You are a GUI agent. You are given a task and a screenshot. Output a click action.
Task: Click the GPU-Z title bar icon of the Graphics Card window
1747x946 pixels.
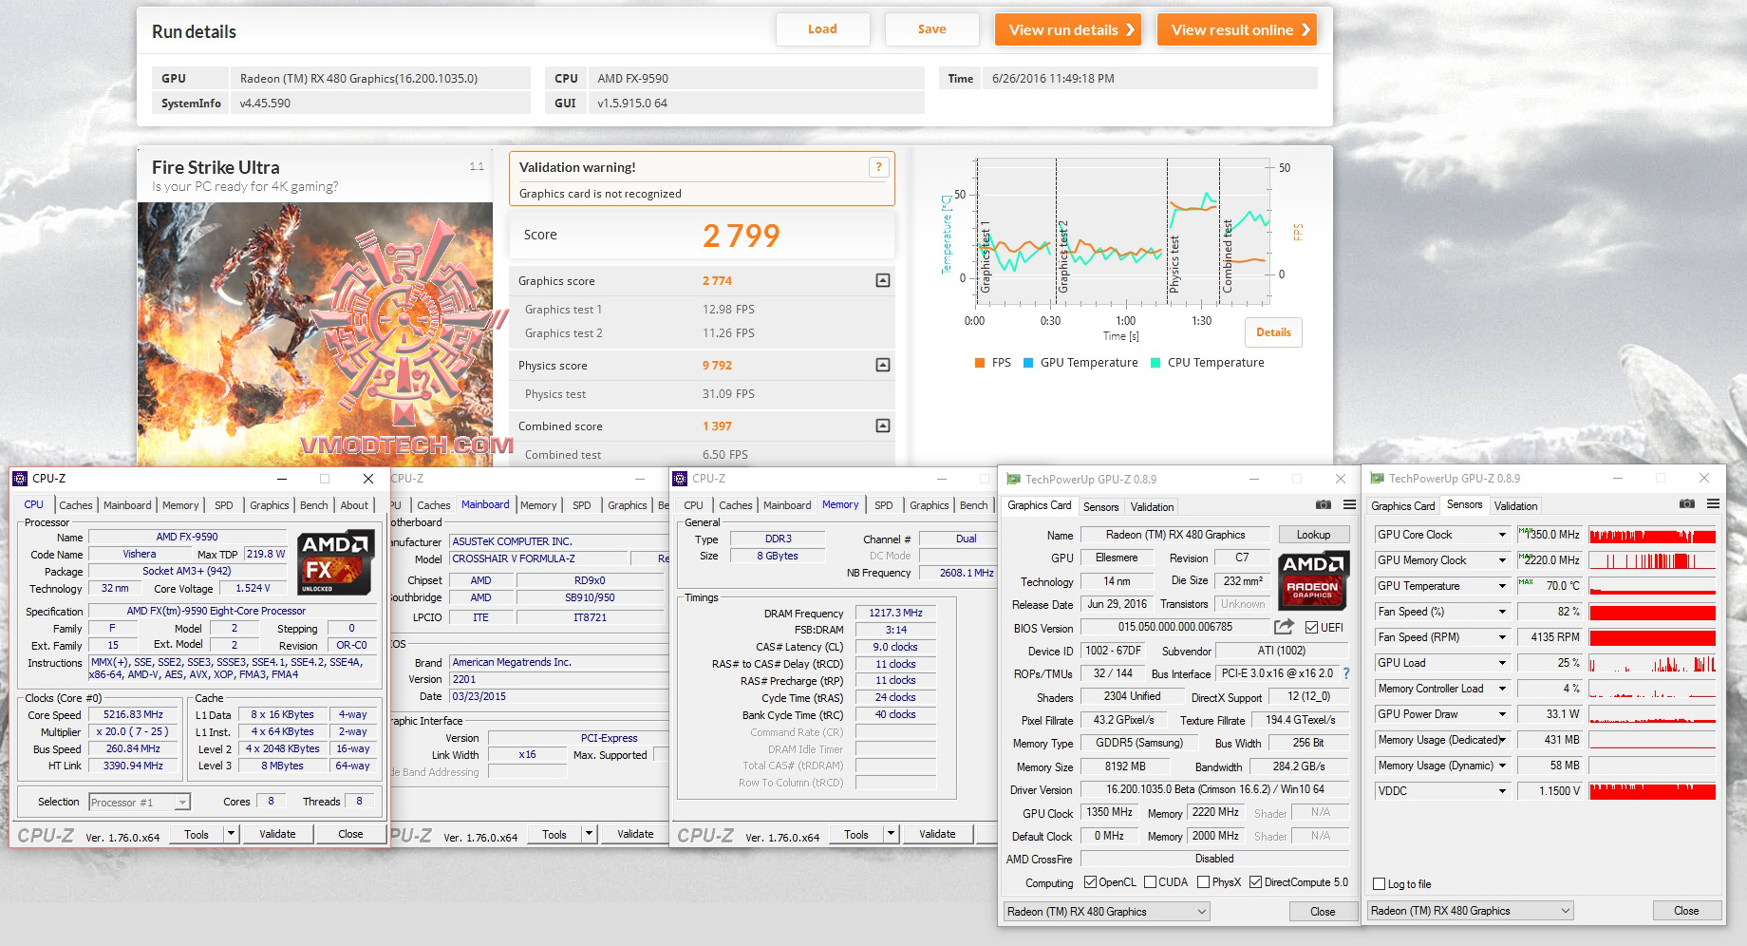pyautogui.click(x=1013, y=480)
